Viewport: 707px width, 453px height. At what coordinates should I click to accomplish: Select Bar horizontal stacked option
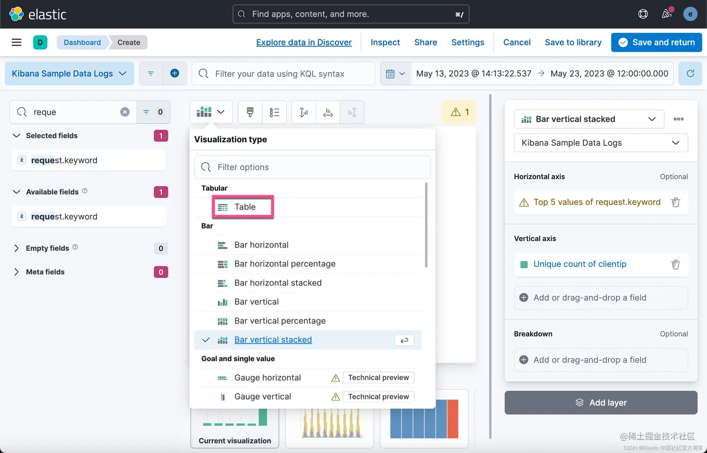[308, 283]
